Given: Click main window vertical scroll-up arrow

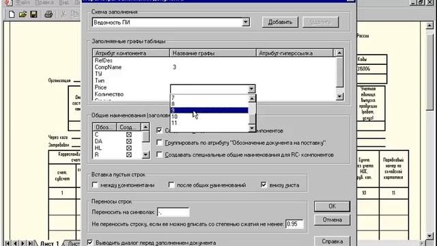Looking at the screenshot, I should [429, 25].
